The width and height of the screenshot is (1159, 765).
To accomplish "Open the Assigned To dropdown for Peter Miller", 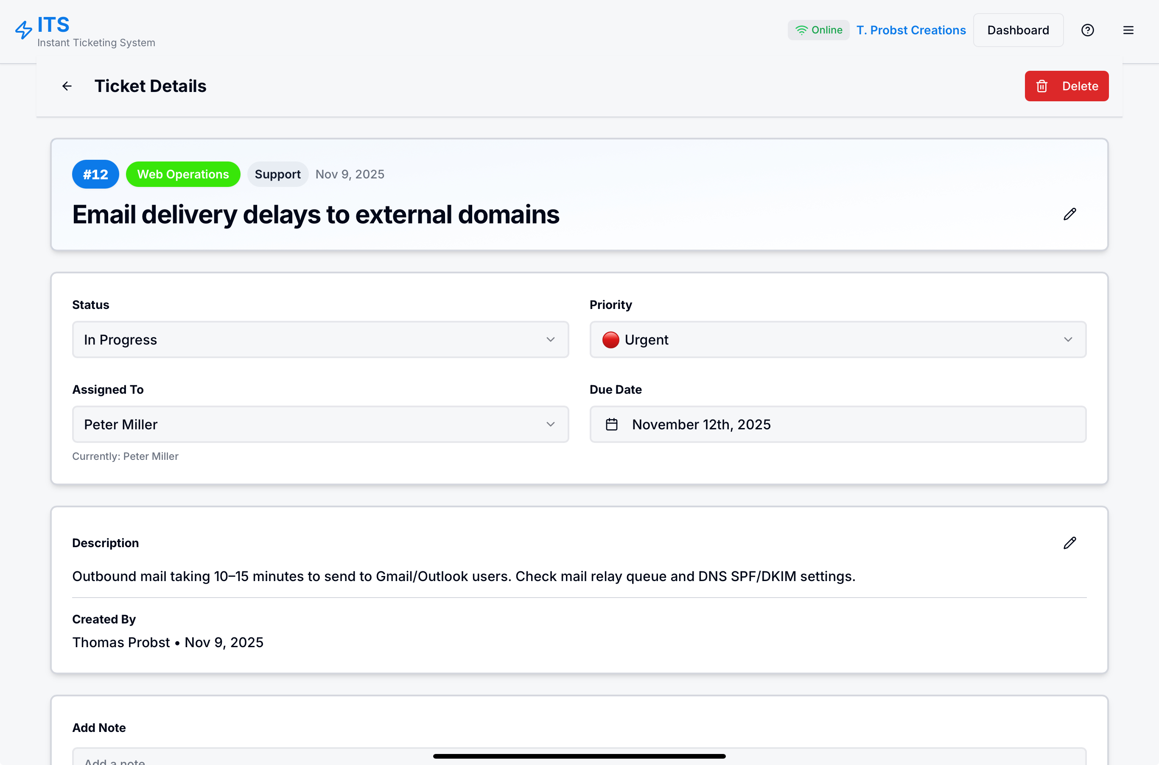I will (320, 424).
